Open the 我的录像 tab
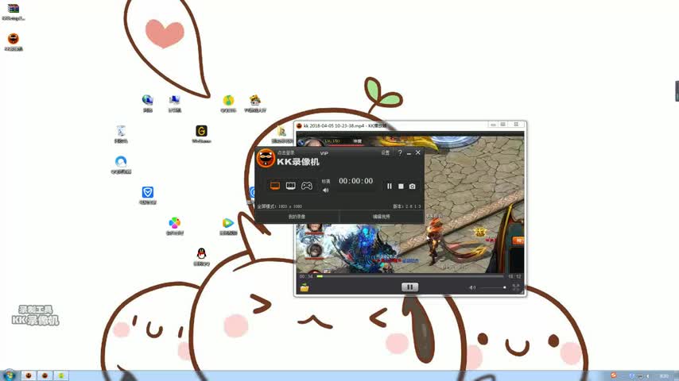 point(297,217)
